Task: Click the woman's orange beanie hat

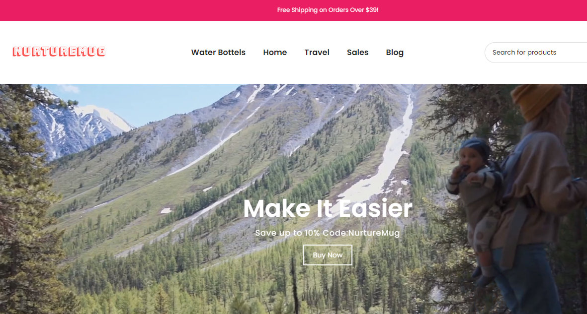Action: tap(536, 101)
